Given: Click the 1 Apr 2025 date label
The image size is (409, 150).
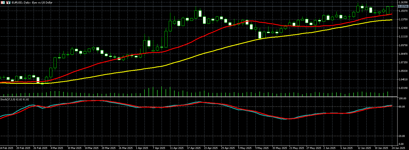Looking at the screenshot, I should (142, 148).
